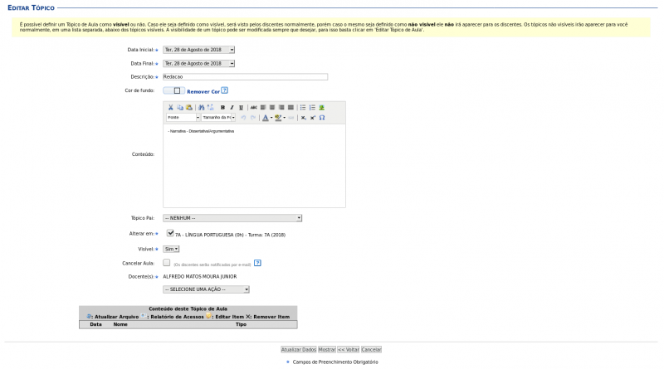The image size is (664, 369).
Task: Click into the Descrição text field
Action: pyautogui.click(x=245, y=77)
